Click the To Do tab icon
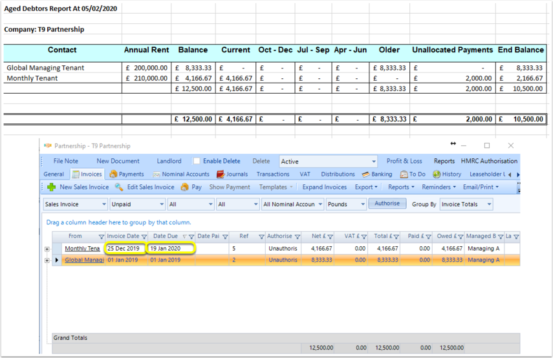 tap(404, 174)
